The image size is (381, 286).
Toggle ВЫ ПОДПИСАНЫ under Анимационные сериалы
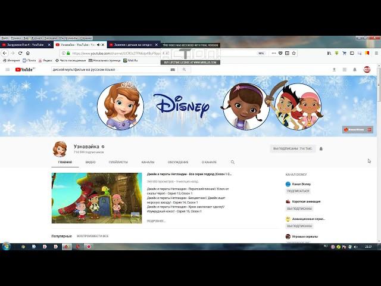[299, 226]
